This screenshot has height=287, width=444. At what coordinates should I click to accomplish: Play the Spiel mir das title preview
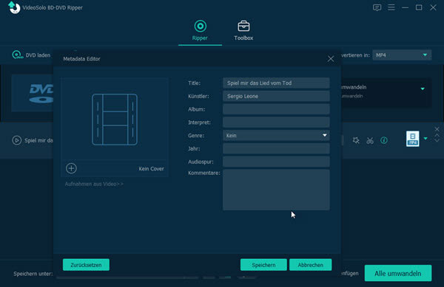17,140
